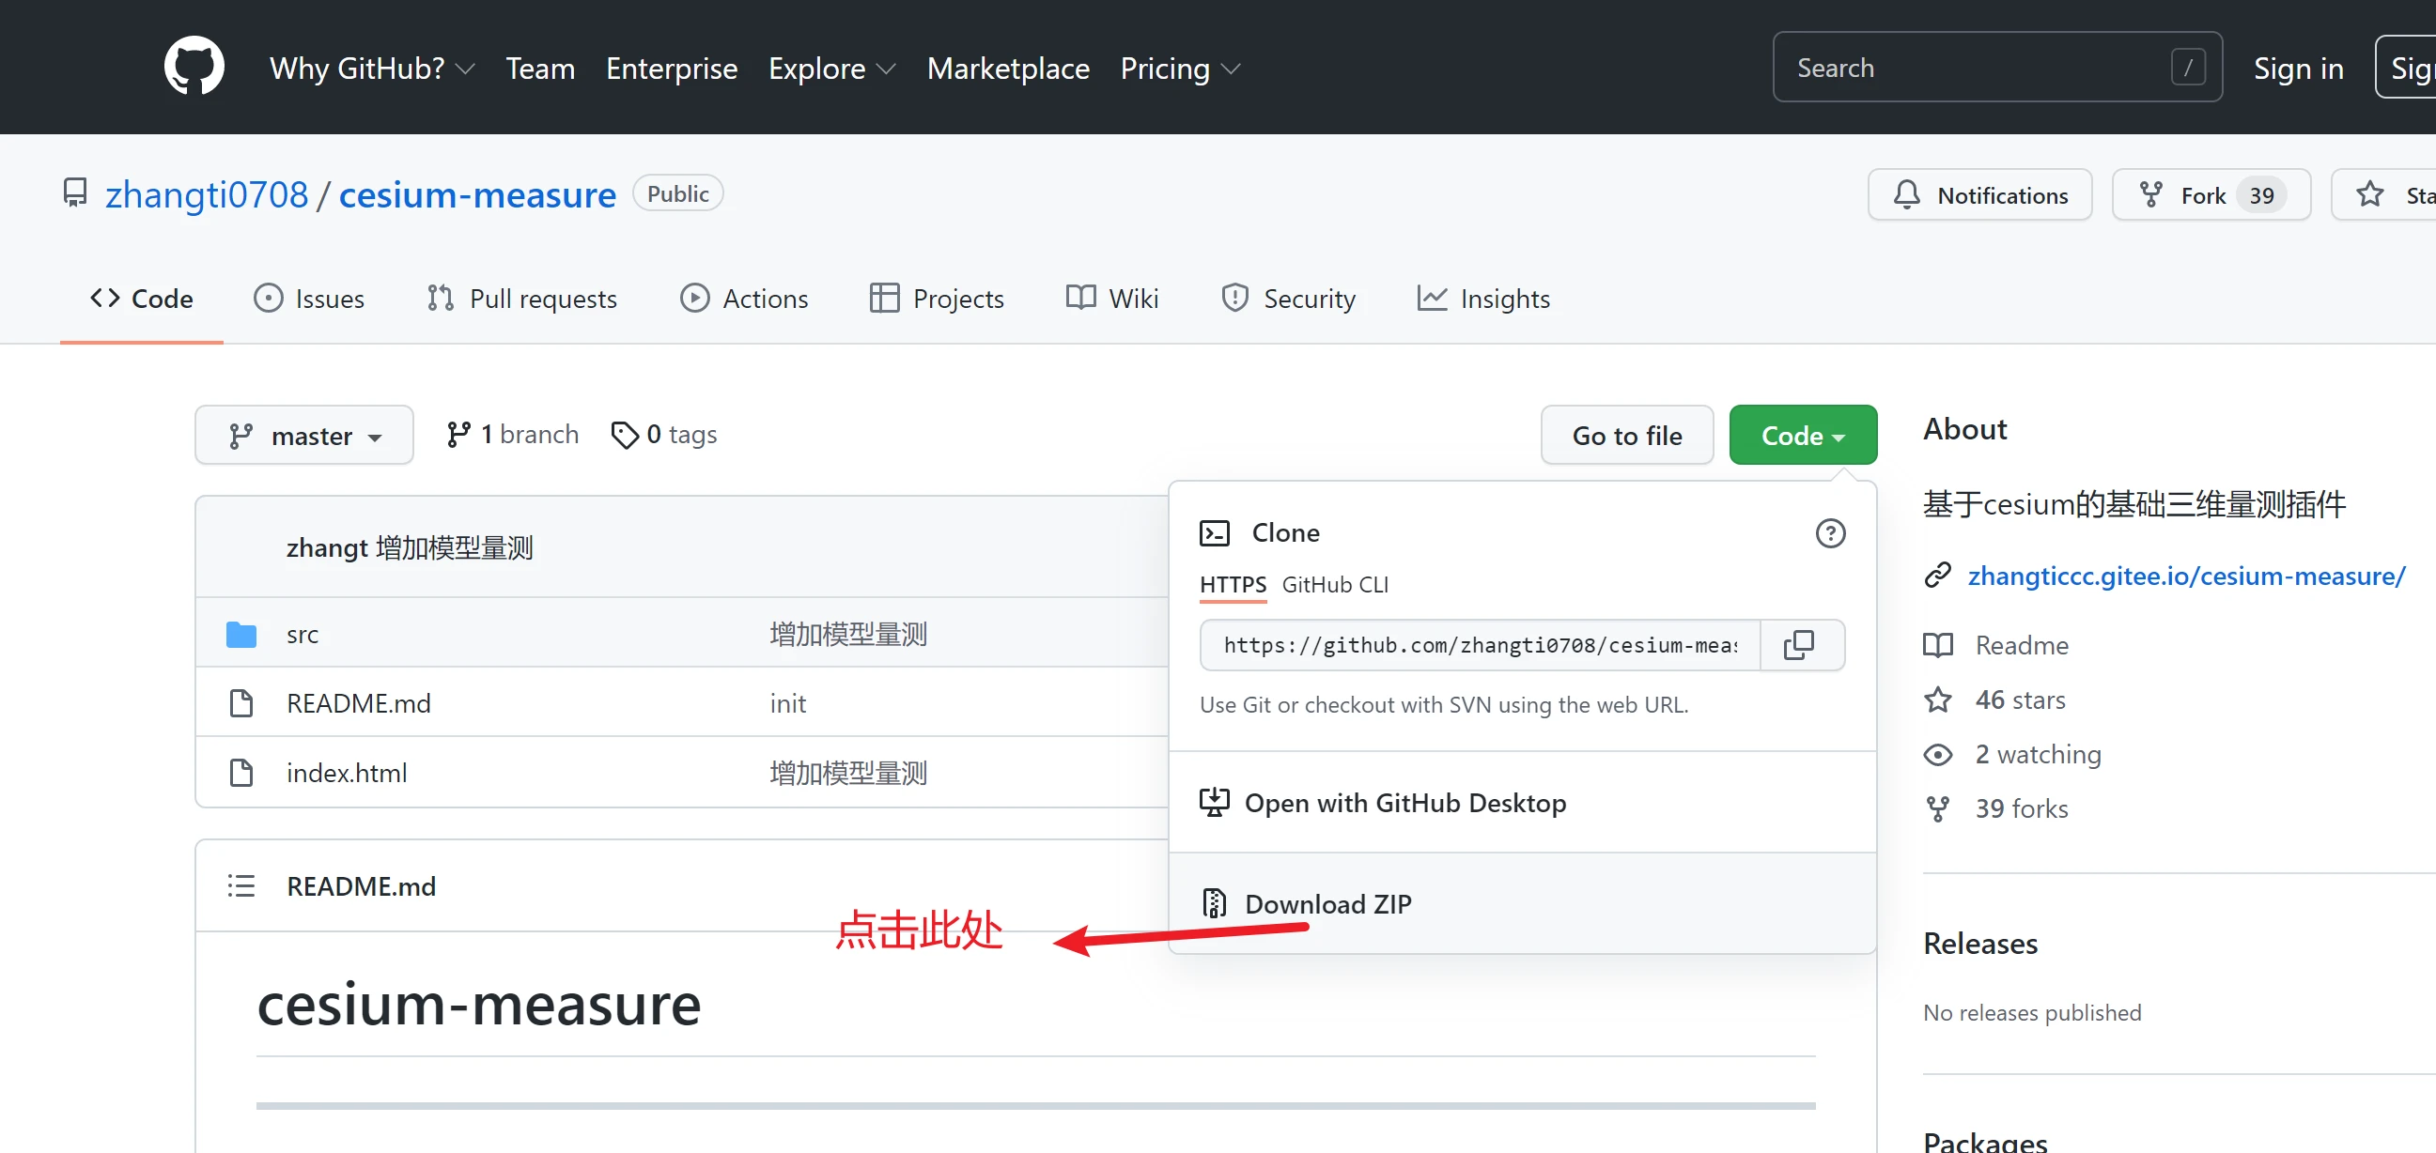Click README.md heading in the readme box
Viewport: 2436px width, 1153px height.
pos(362,885)
